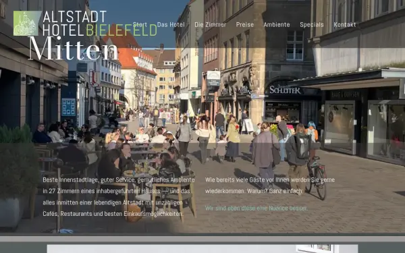
Task: Click the 'Cafés, Restaurants und besten Einkaufsmöglichkeiten' line
Action: click(113, 214)
